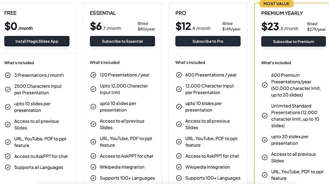
Task: Click checkmark next to Wikipedia Integration in Essential
Action: (x=94, y=167)
